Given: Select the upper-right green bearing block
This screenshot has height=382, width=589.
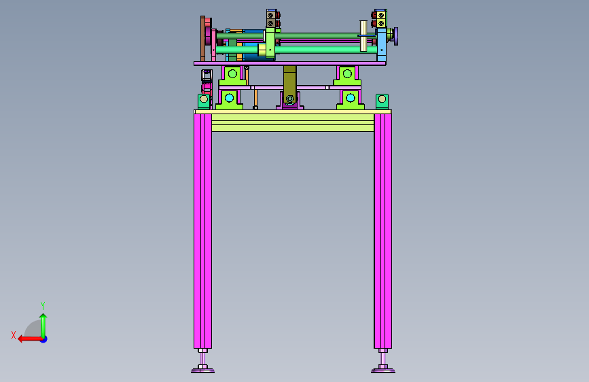Looking at the screenshot, I should coord(347,76).
